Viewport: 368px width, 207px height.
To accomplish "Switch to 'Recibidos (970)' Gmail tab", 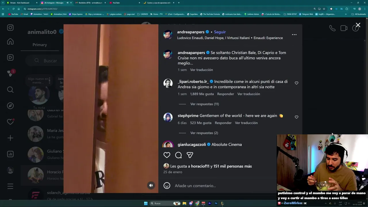I will (91, 3).
